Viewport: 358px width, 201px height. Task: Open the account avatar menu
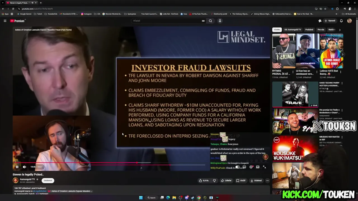tap(349, 21)
